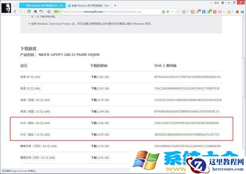Screen dimensions: 246x174
Task: Switch to the 安装 Windows 技术预览版前 tab
Action: [x=89, y=6]
